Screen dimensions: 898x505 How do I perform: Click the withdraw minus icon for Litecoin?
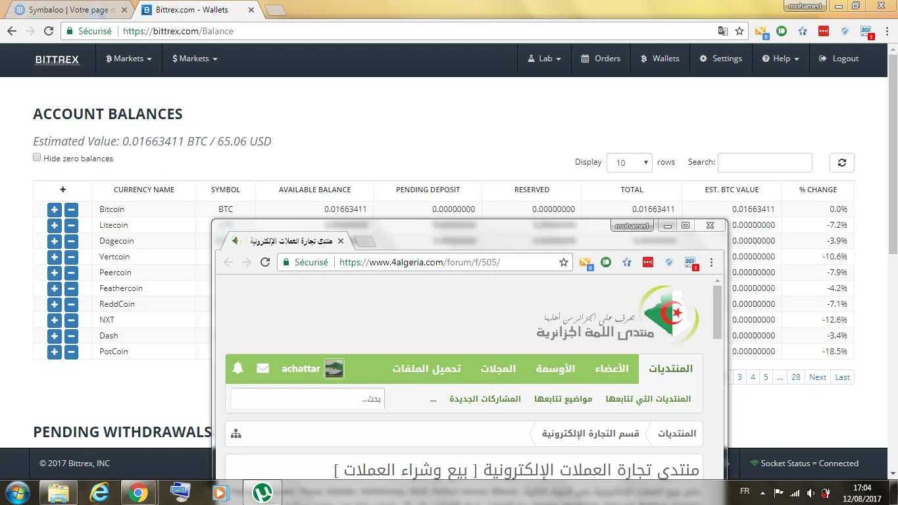[71, 225]
